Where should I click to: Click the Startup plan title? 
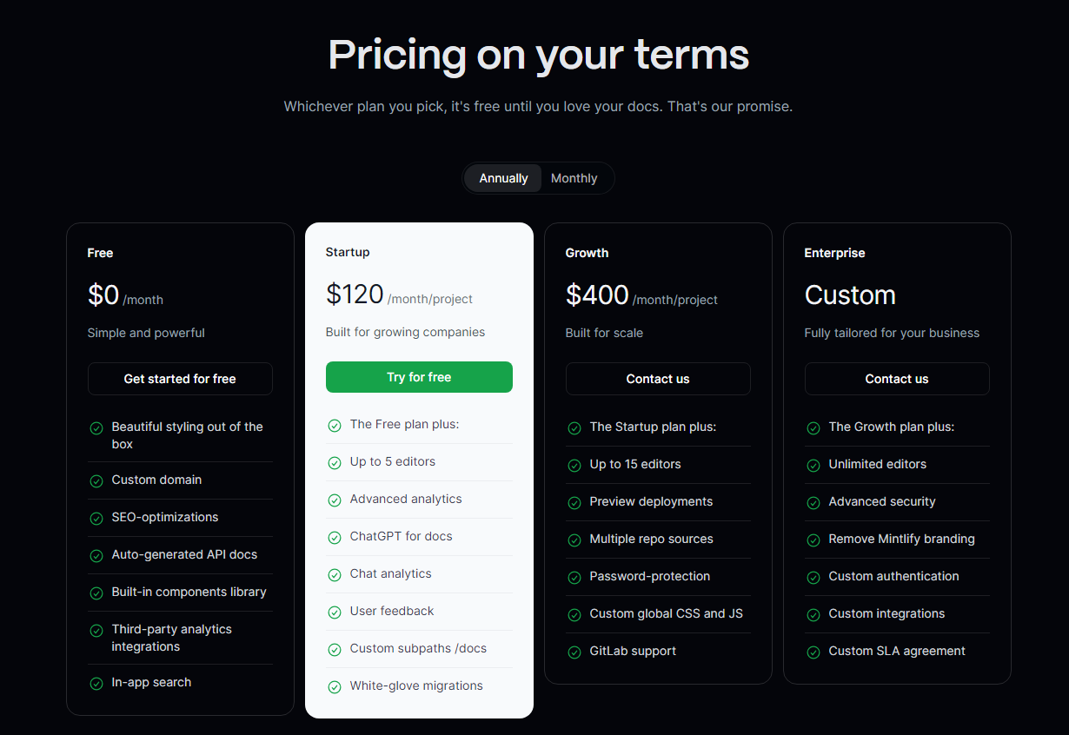(348, 252)
